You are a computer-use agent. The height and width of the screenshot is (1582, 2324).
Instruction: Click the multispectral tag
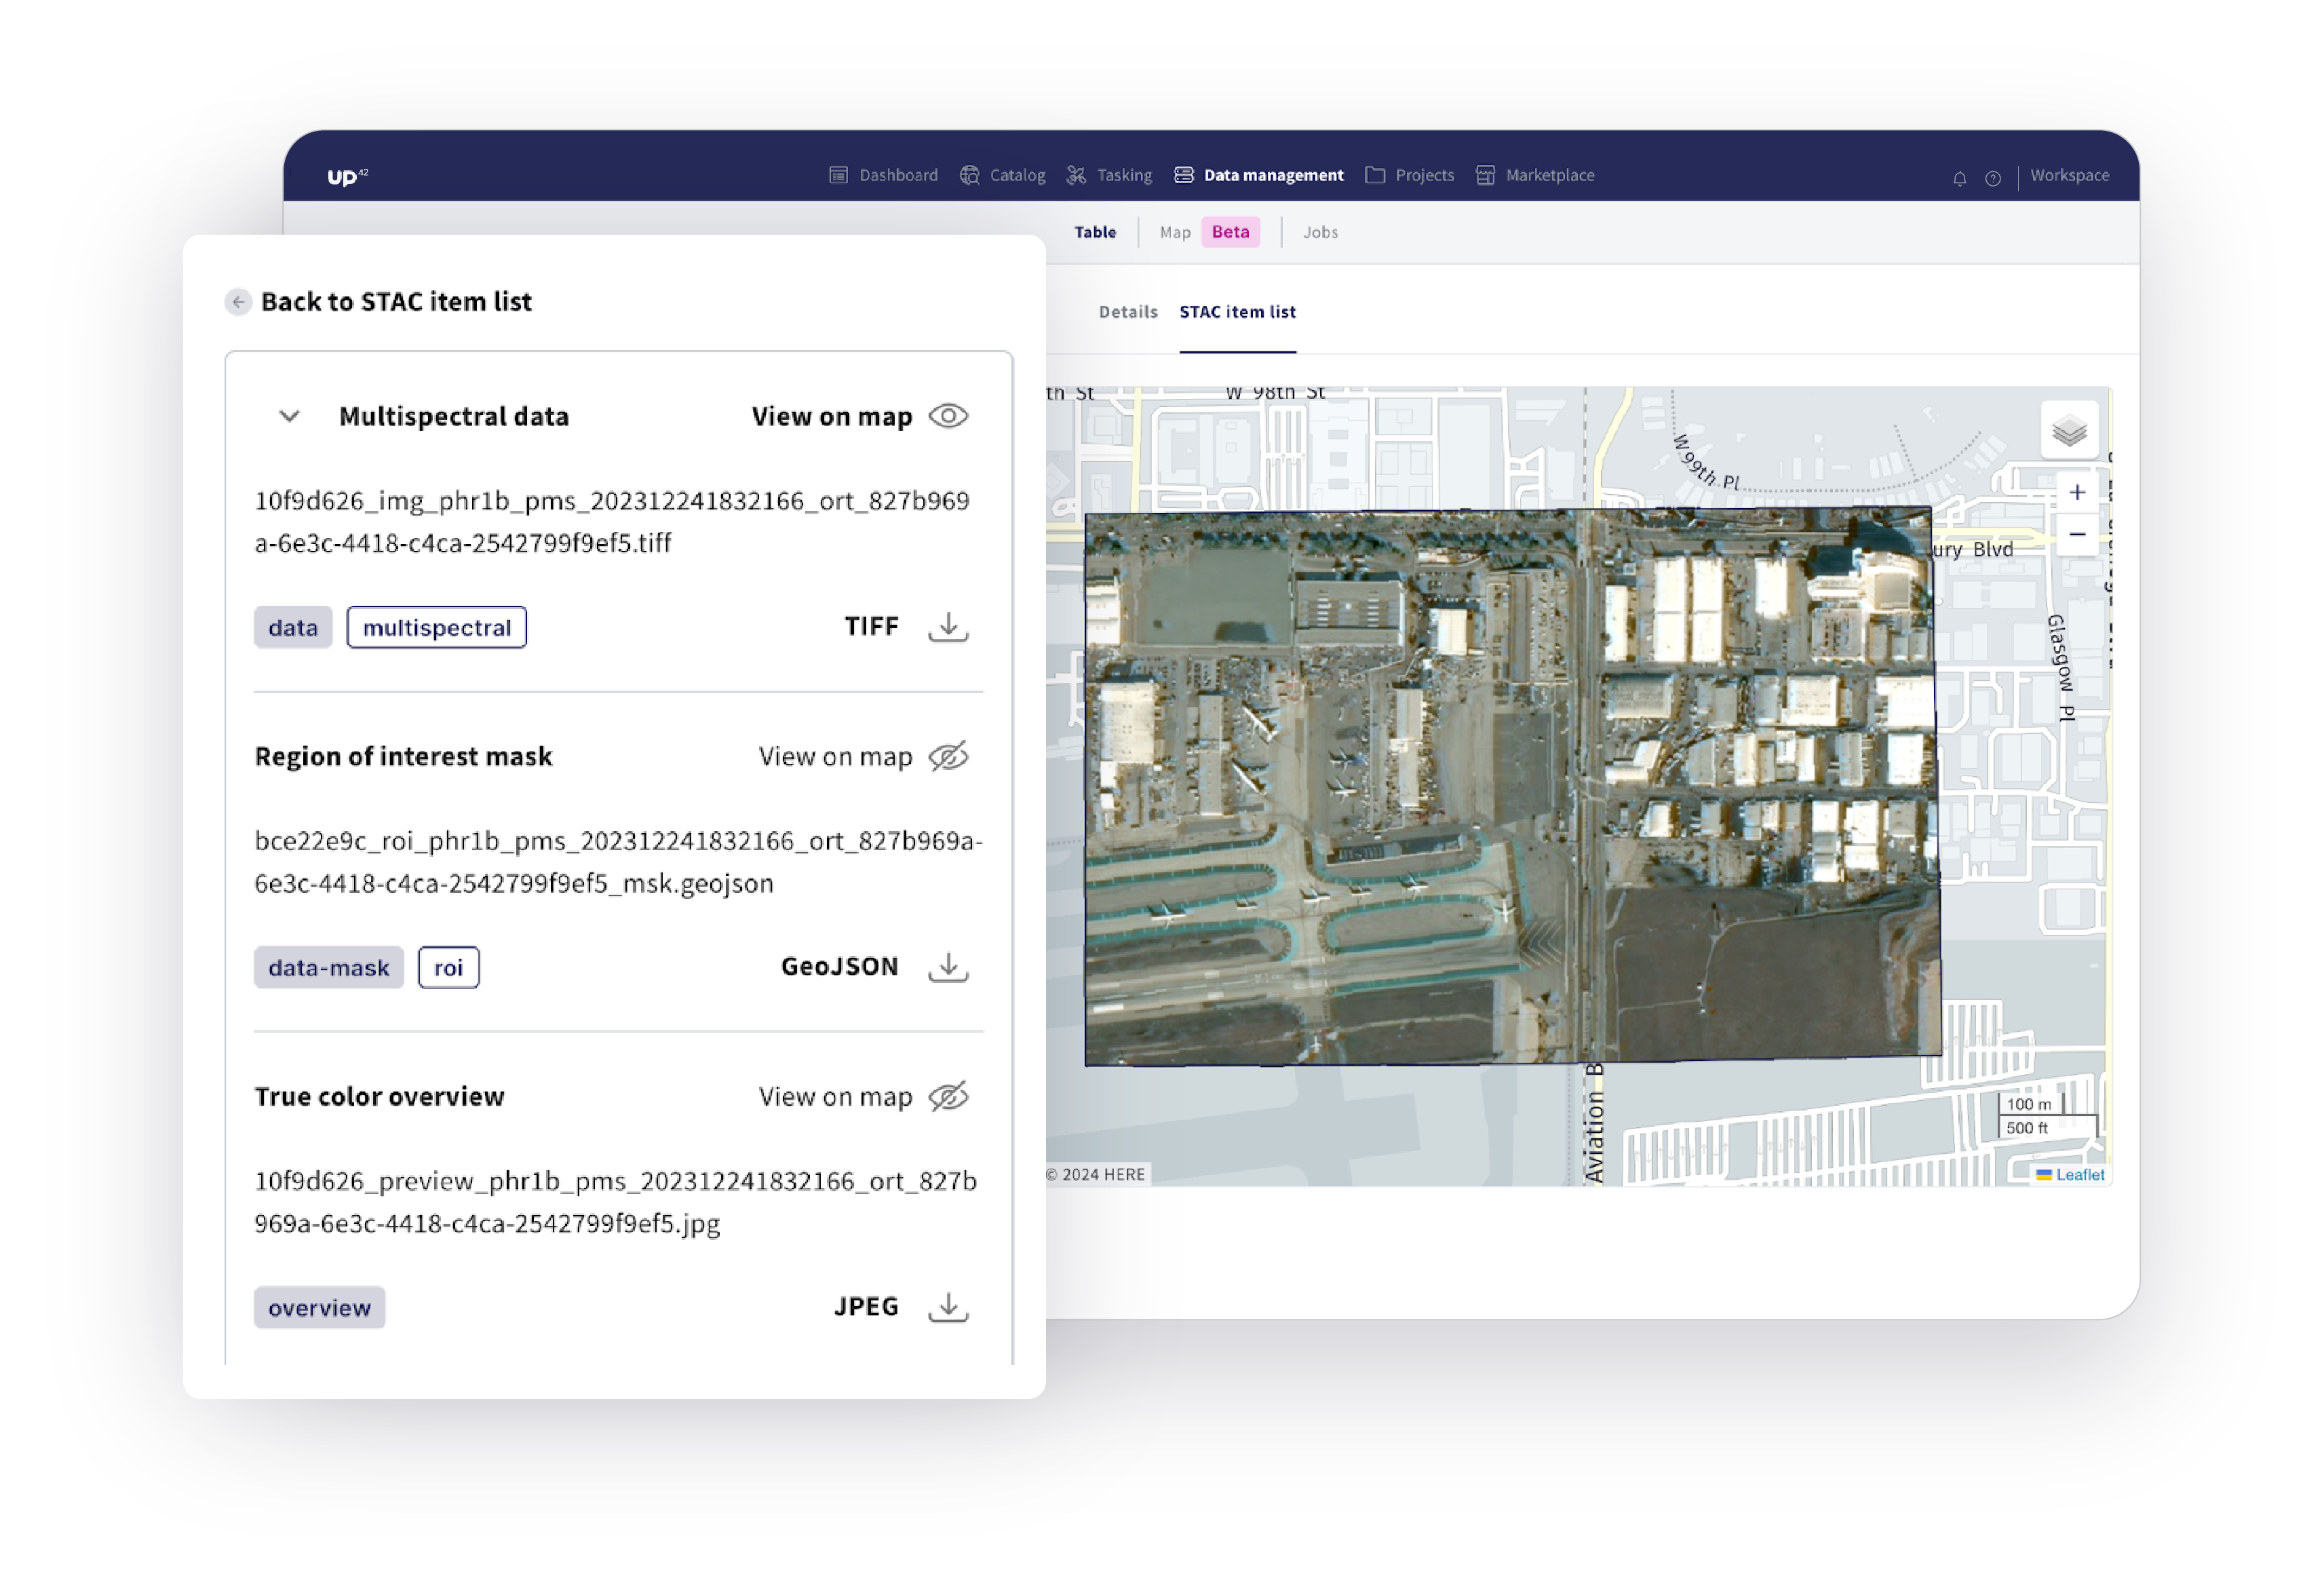437,628
